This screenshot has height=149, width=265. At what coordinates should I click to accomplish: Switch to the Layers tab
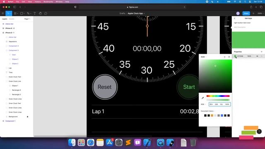(5, 19)
